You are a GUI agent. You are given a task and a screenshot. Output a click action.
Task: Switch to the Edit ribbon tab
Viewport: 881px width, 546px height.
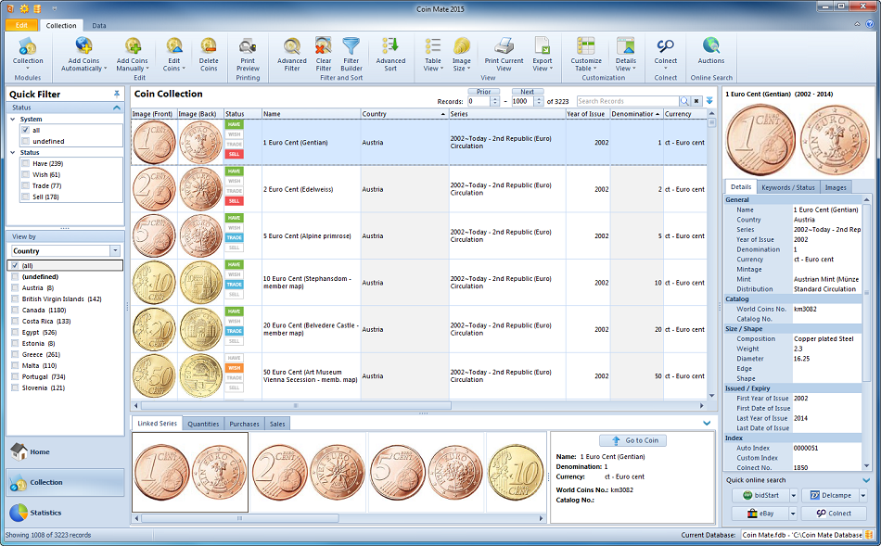[21, 25]
